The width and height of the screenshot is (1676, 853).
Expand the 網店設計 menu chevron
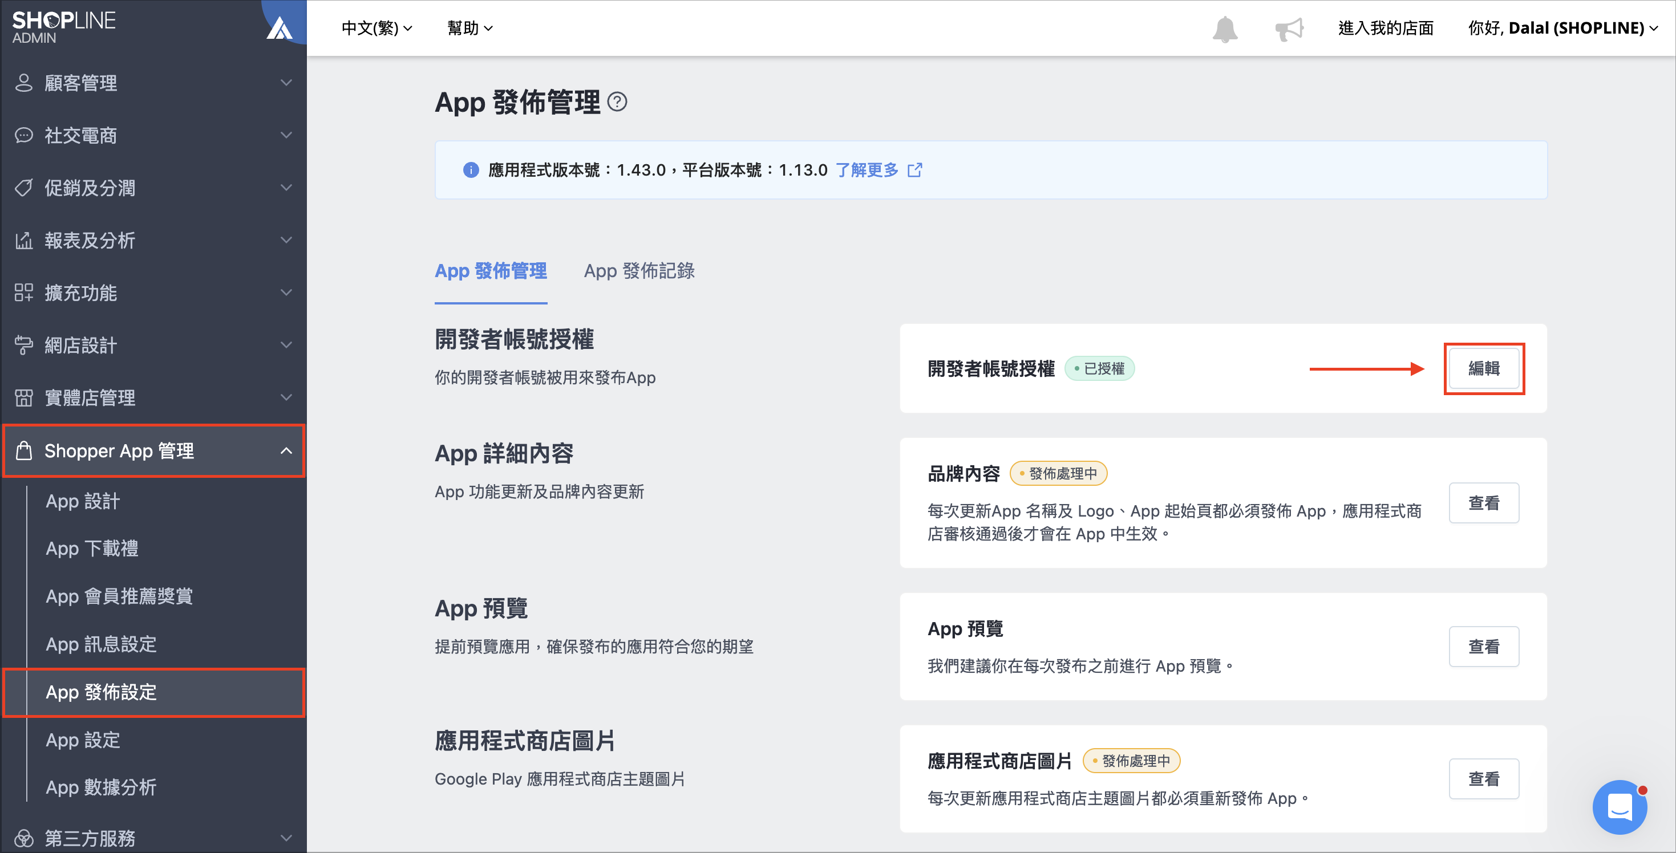(x=286, y=345)
